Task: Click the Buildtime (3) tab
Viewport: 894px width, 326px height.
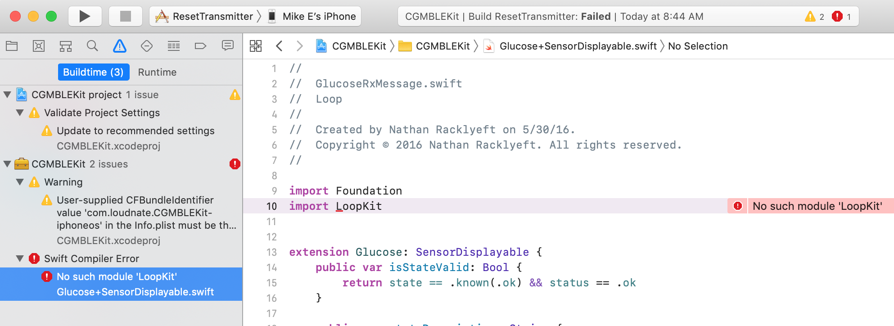Action: (x=94, y=72)
